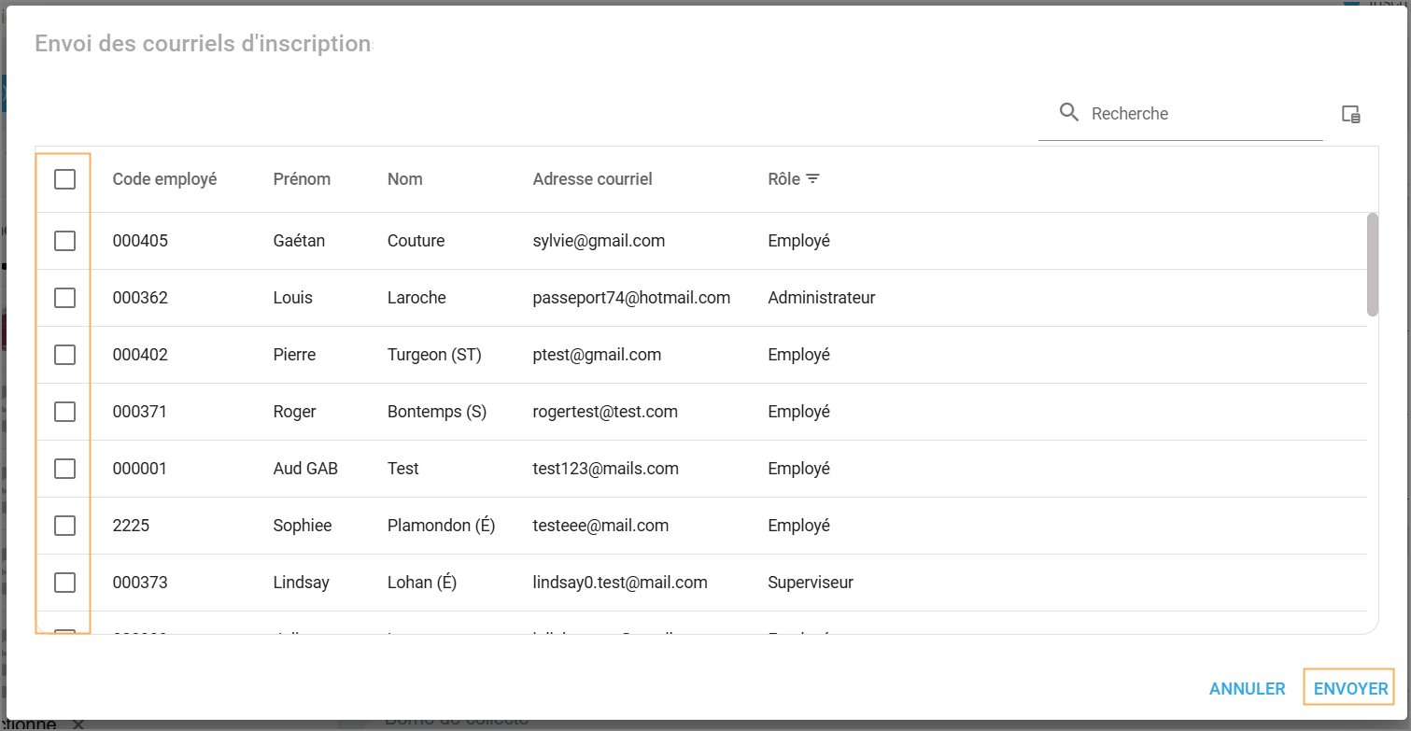Click the magnifying glass search icon

point(1069,113)
